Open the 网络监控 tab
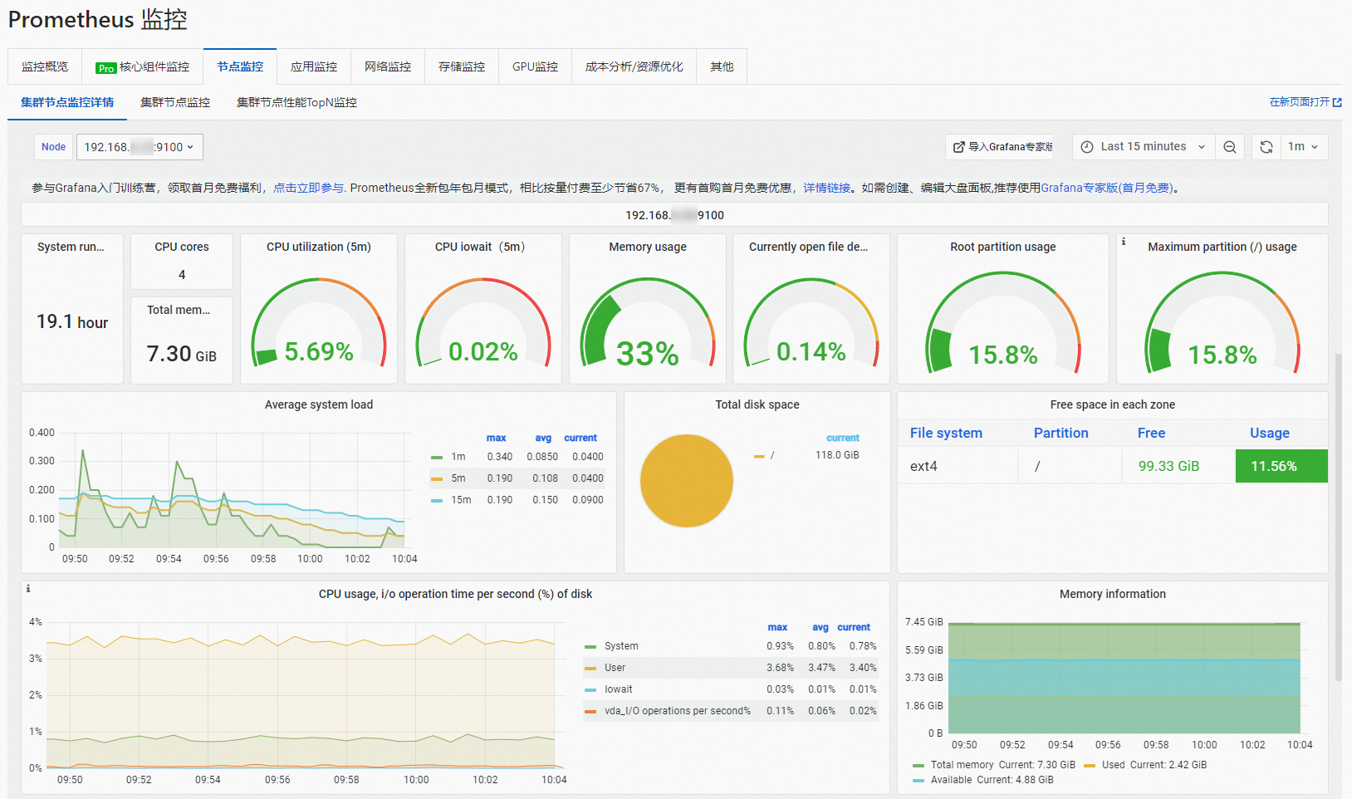The width and height of the screenshot is (1352, 799). pyautogui.click(x=388, y=66)
